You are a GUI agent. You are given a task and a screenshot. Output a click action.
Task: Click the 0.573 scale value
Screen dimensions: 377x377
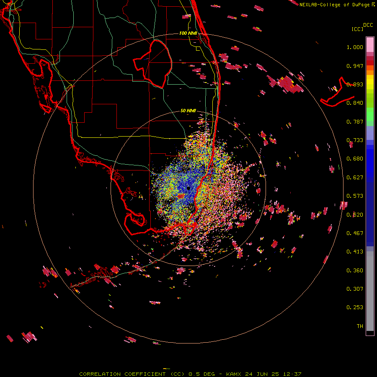coord(355,196)
